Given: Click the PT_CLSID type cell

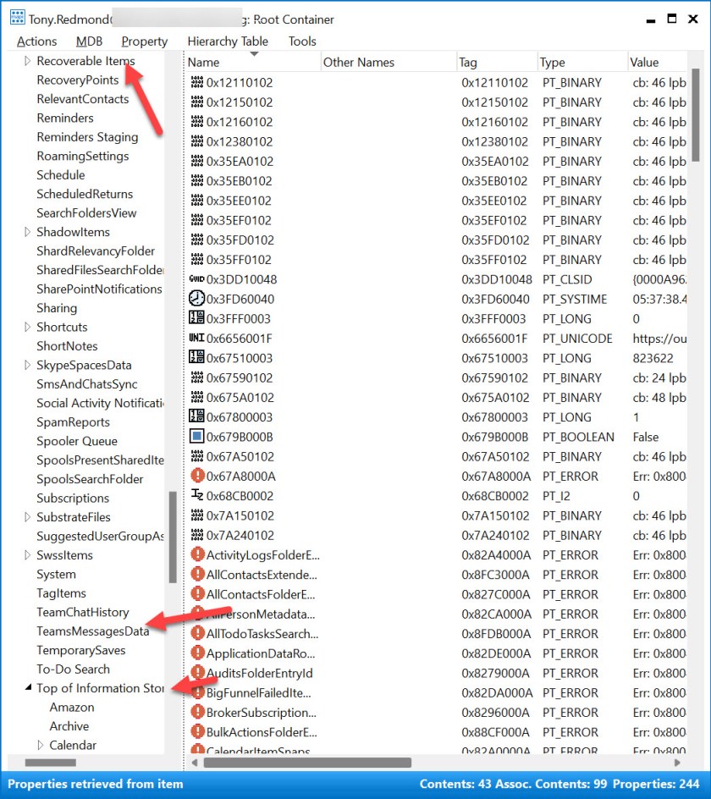Looking at the screenshot, I should [567, 279].
